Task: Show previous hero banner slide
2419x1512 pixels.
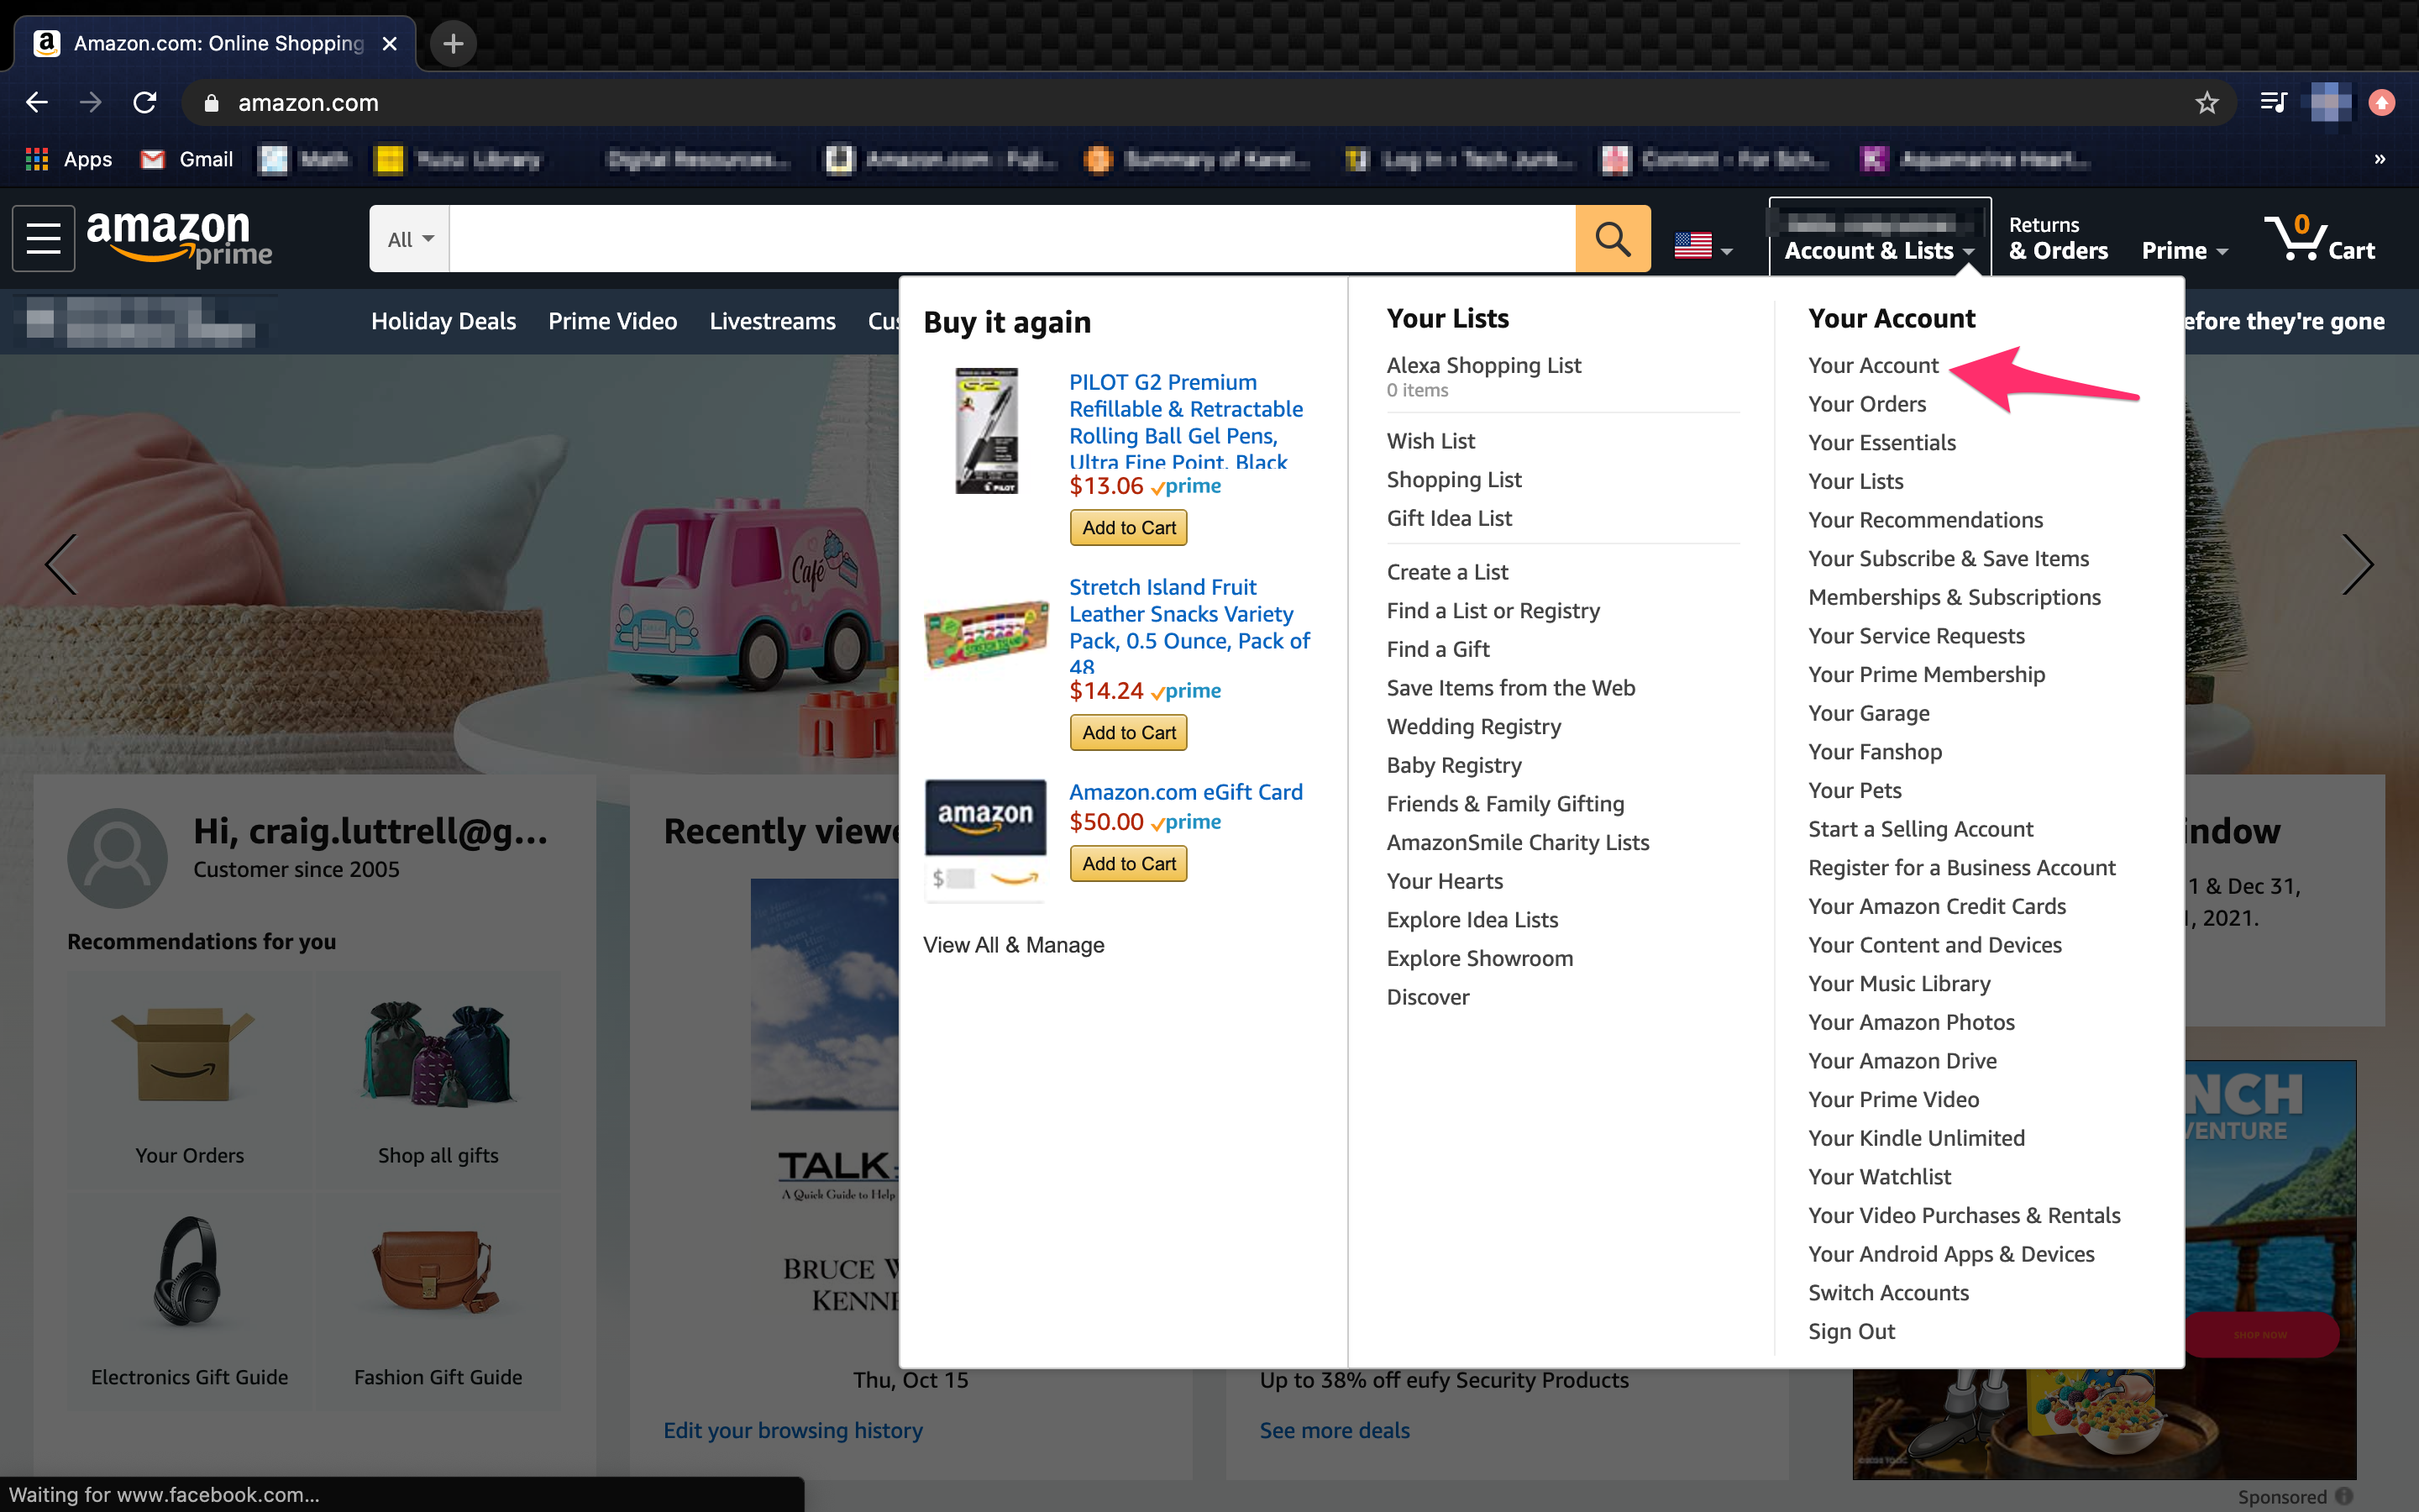Action: pyautogui.click(x=61, y=564)
